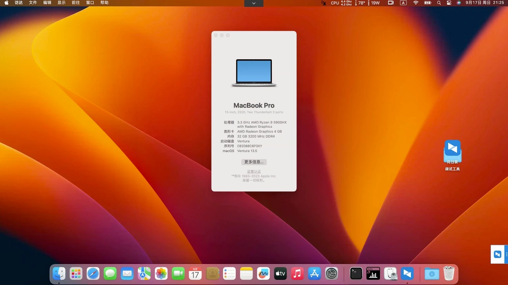The height and width of the screenshot is (285, 508).
Task: Click the floating 向日葵 side panel tab
Action: point(498,254)
